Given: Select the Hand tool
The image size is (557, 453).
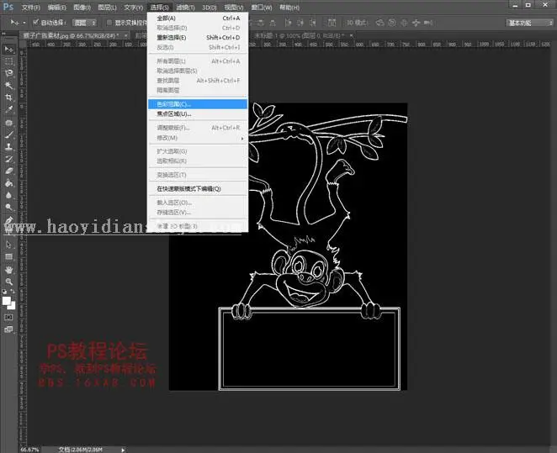Looking at the screenshot, I should click(9, 270).
